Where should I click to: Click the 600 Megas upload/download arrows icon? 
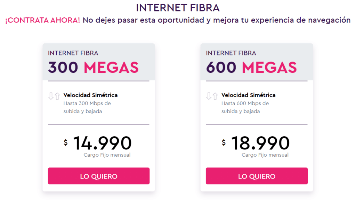coord(212,96)
